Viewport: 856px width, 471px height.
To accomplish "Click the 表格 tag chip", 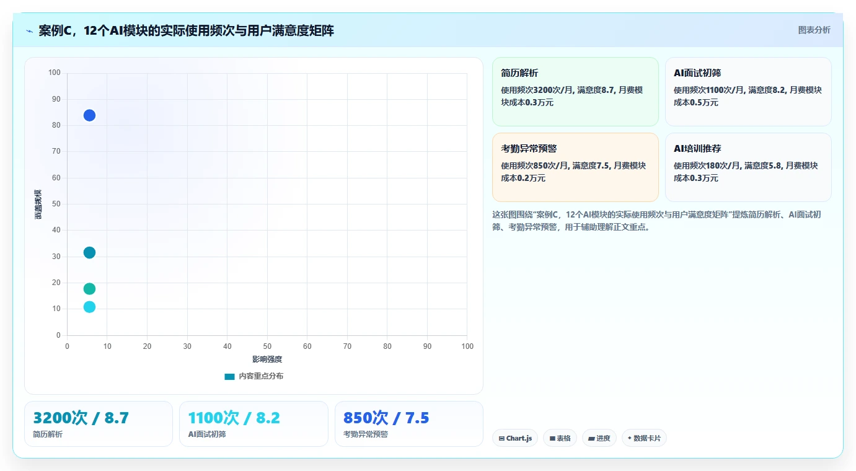I will point(560,438).
